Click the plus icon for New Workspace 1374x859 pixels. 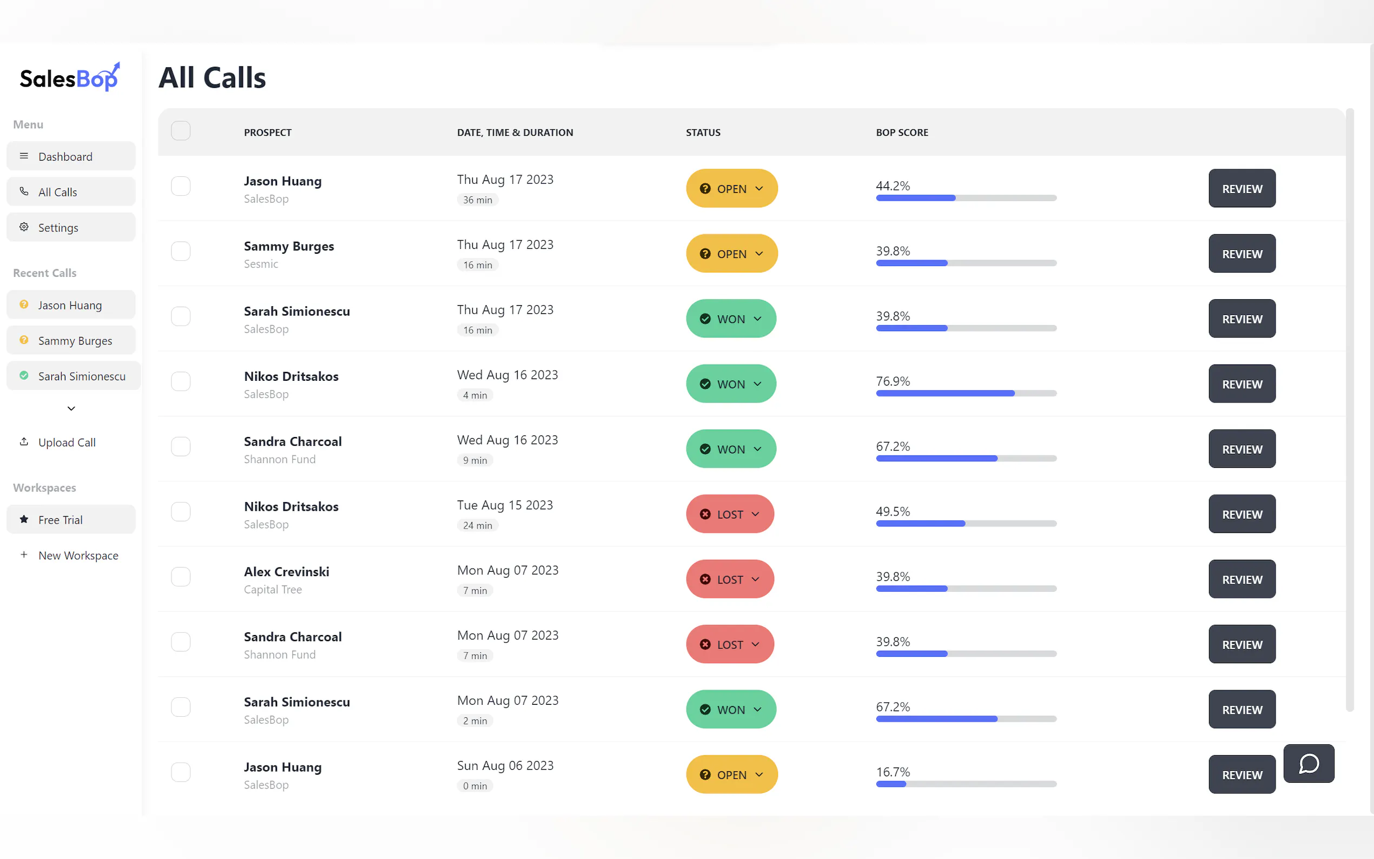point(24,554)
